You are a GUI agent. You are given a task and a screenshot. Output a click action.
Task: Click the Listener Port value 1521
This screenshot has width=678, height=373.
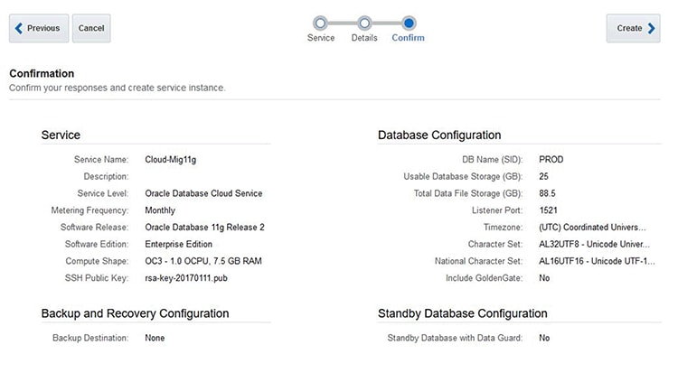click(548, 210)
